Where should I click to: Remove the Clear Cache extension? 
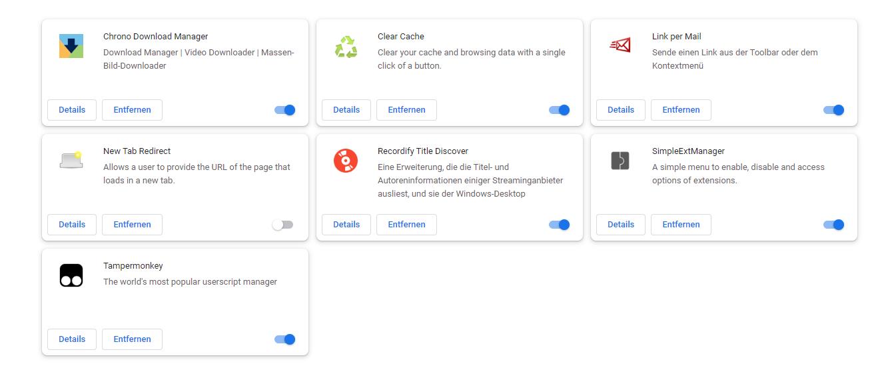pos(406,110)
